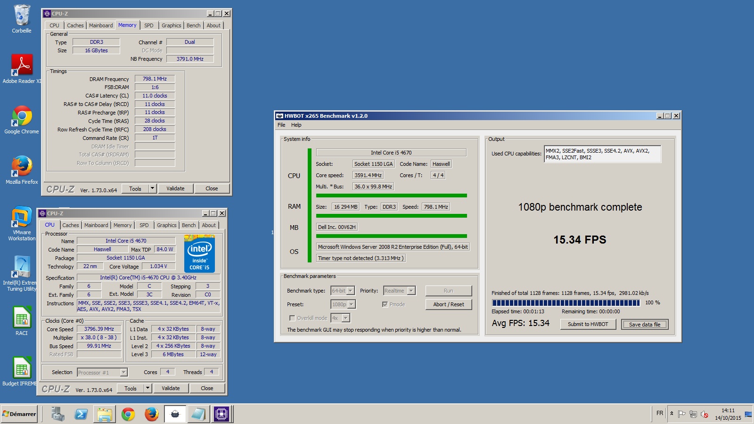Click Validate in the CPU-Z Memory window
Screen dimensions: 754x424
[175, 189]
